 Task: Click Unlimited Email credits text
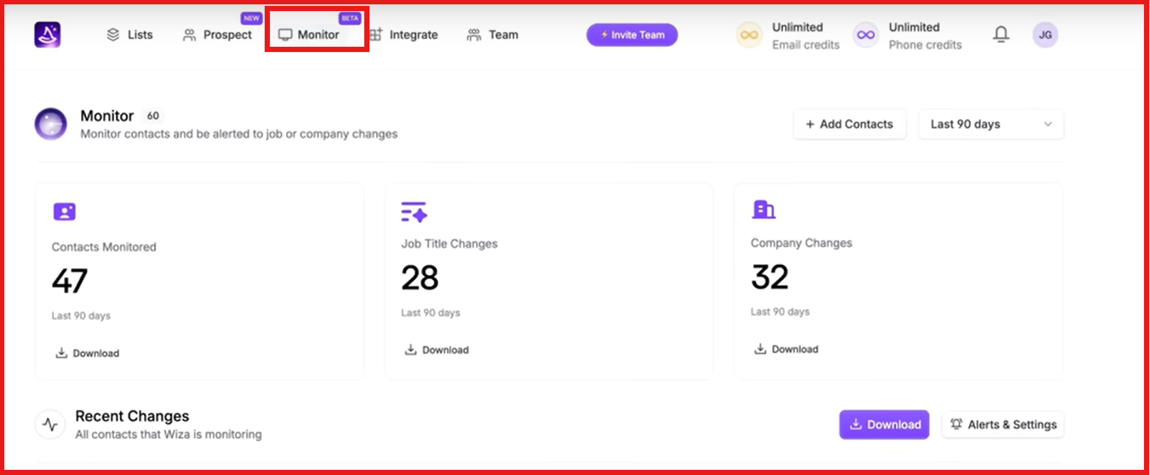coord(805,36)
